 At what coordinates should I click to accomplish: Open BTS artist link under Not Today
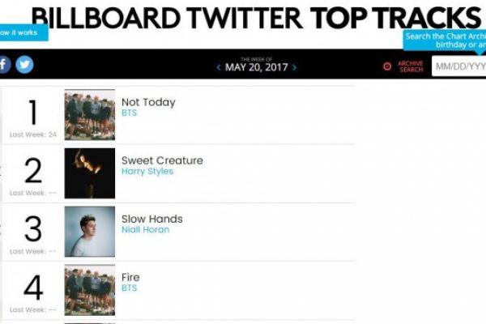130,113
